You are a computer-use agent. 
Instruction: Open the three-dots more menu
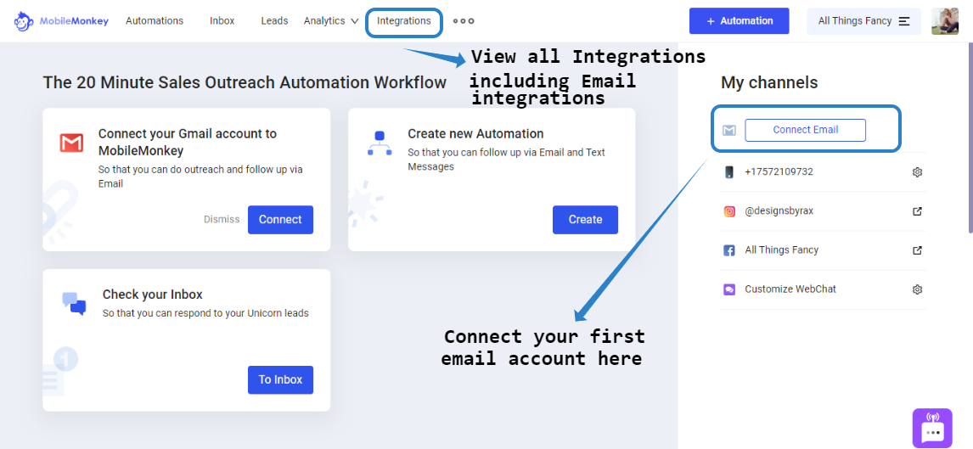click(464, 21)
